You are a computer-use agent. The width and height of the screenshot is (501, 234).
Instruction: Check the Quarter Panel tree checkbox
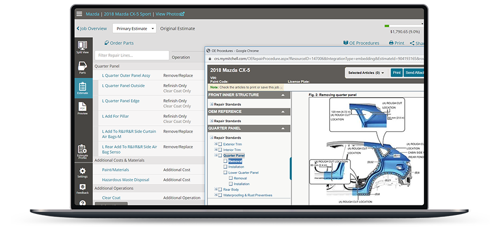tap(220, 155)
